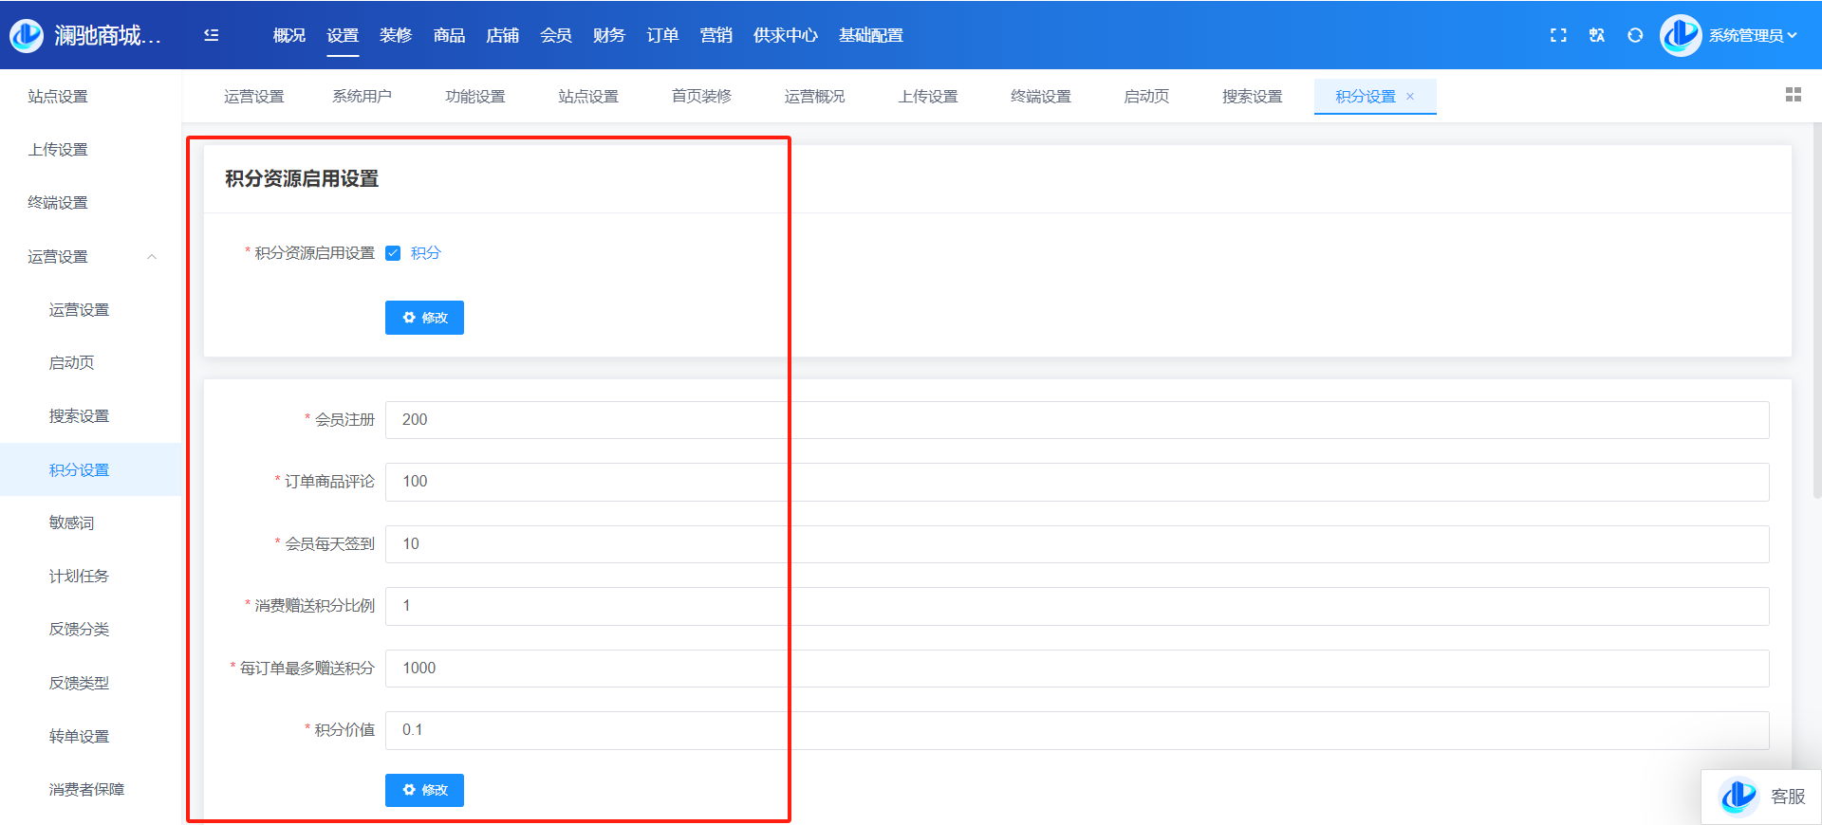Click the 积分价值 input field
1822x825 pixels.
click(1076, 730)
